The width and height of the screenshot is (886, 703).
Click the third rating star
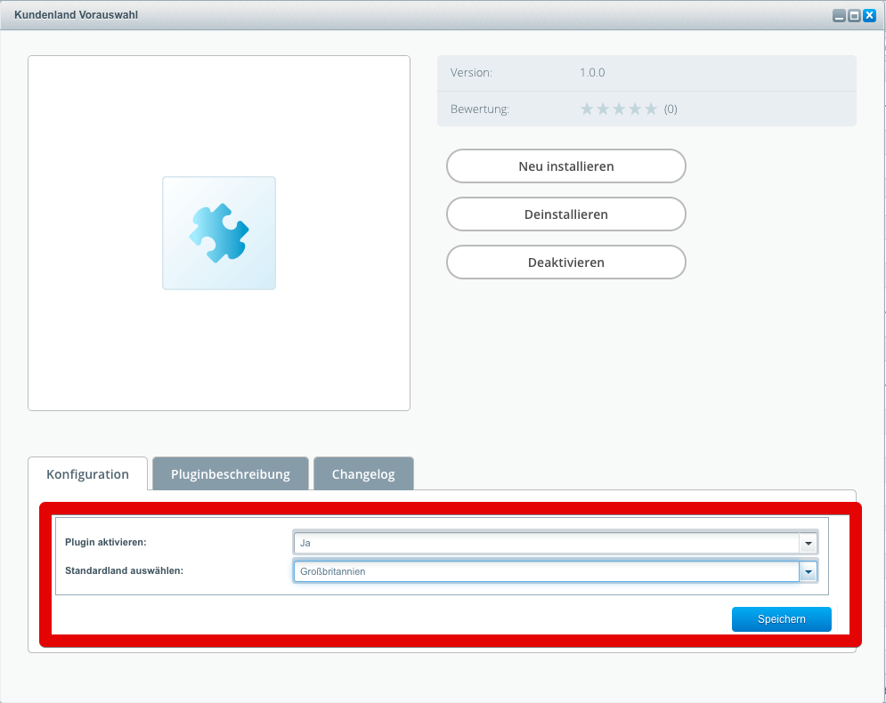(619, 109)
